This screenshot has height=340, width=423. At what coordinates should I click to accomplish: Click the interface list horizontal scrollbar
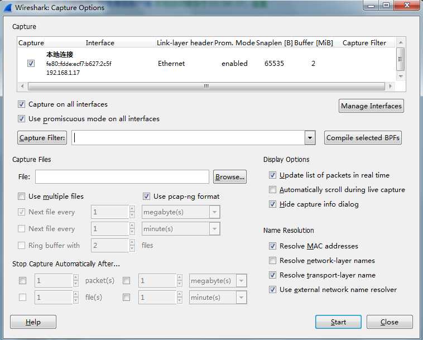[x=206, y=87]
